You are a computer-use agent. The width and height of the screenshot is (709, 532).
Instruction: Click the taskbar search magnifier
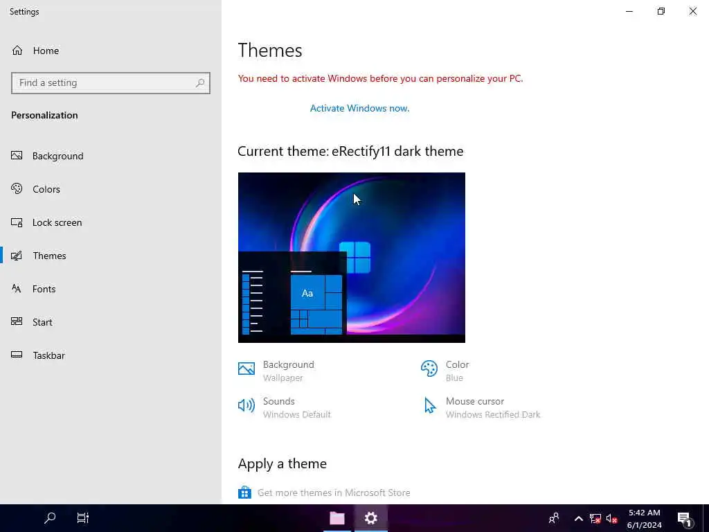[50, 518]
